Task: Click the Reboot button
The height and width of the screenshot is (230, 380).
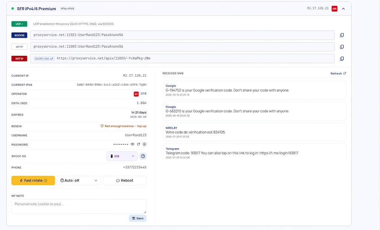Action: [125, 180]
